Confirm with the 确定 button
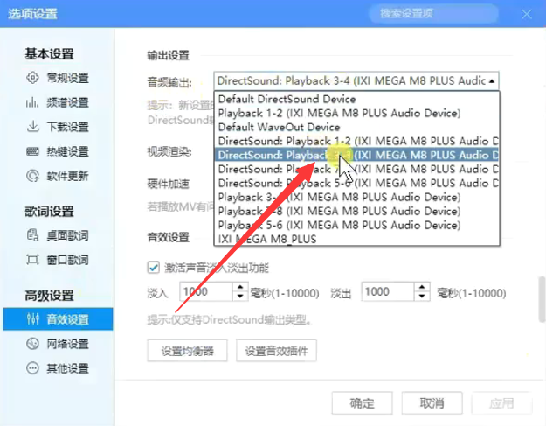This screenshot has height=426, width=546. (x=363, y=403)
